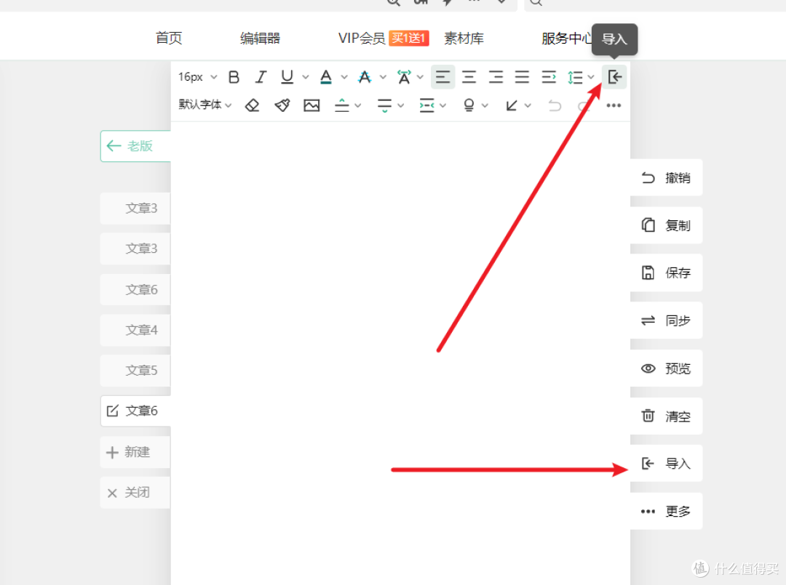This screenshot has width=786, height=585.
Task: Expand the lightbulb icon dropdown arrow
Action: click(485, 105)
